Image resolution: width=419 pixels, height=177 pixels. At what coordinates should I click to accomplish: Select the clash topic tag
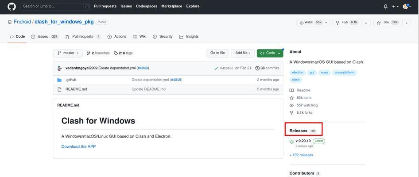point(296,80)
